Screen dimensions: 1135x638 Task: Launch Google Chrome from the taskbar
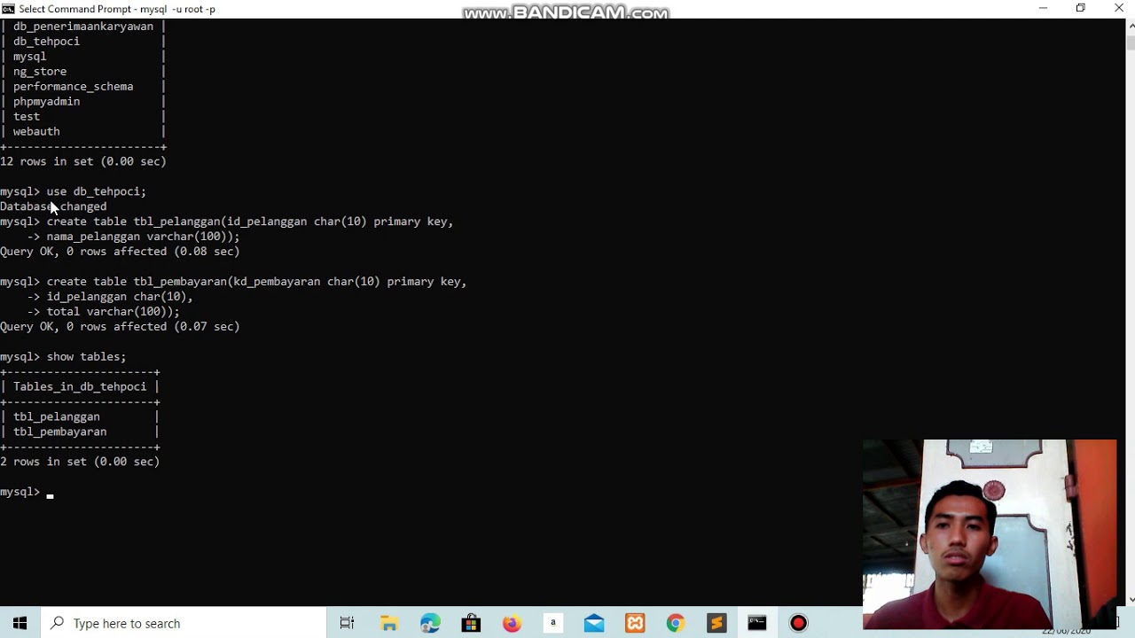(676, 623)
